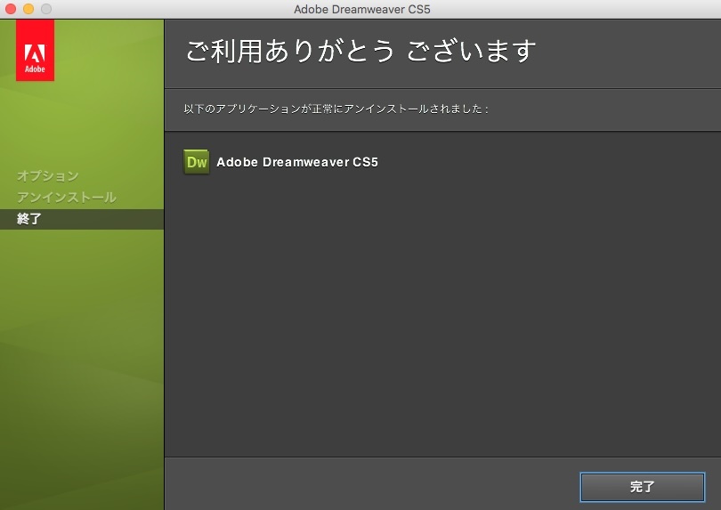Click the Adobe Dreamweaver CS5 window title
This screenshot has height=510, width=721.
click(x=362, y=9)
